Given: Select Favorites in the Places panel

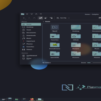Looking at the screenshot, I should pyautogui.click(x=31, y=47).
